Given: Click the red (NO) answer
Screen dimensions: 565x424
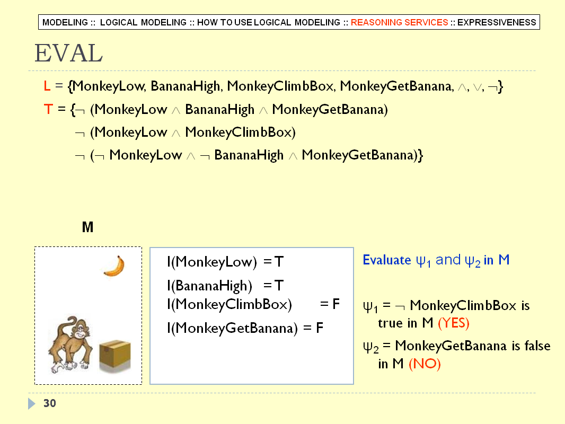Looking at the screenshot, I should click(425, 364).
